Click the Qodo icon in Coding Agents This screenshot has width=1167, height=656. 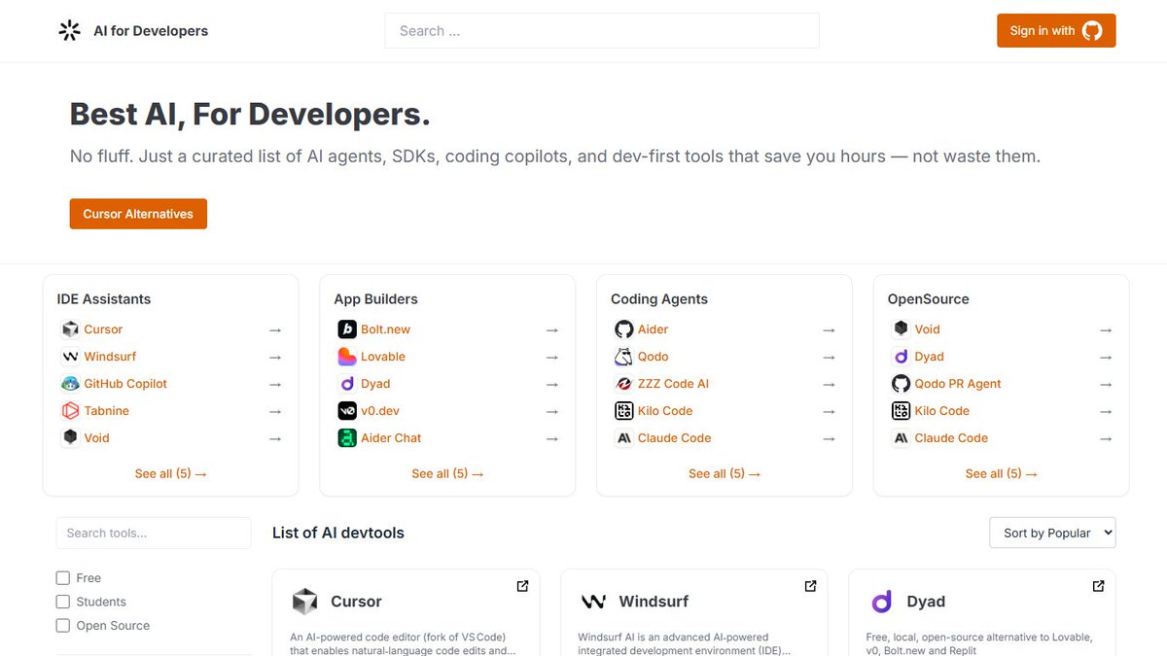624,357
